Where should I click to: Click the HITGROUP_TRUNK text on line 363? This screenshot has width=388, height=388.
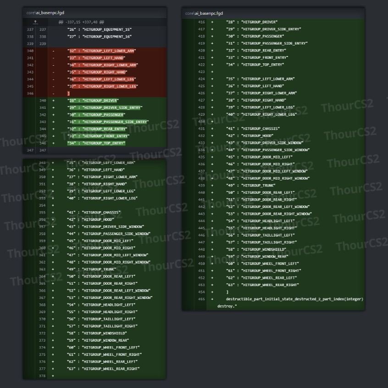coord(100,269)
